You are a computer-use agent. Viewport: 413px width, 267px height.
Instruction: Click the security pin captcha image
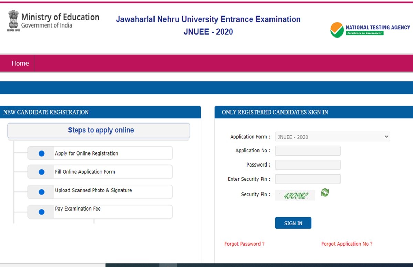point(295,195)
